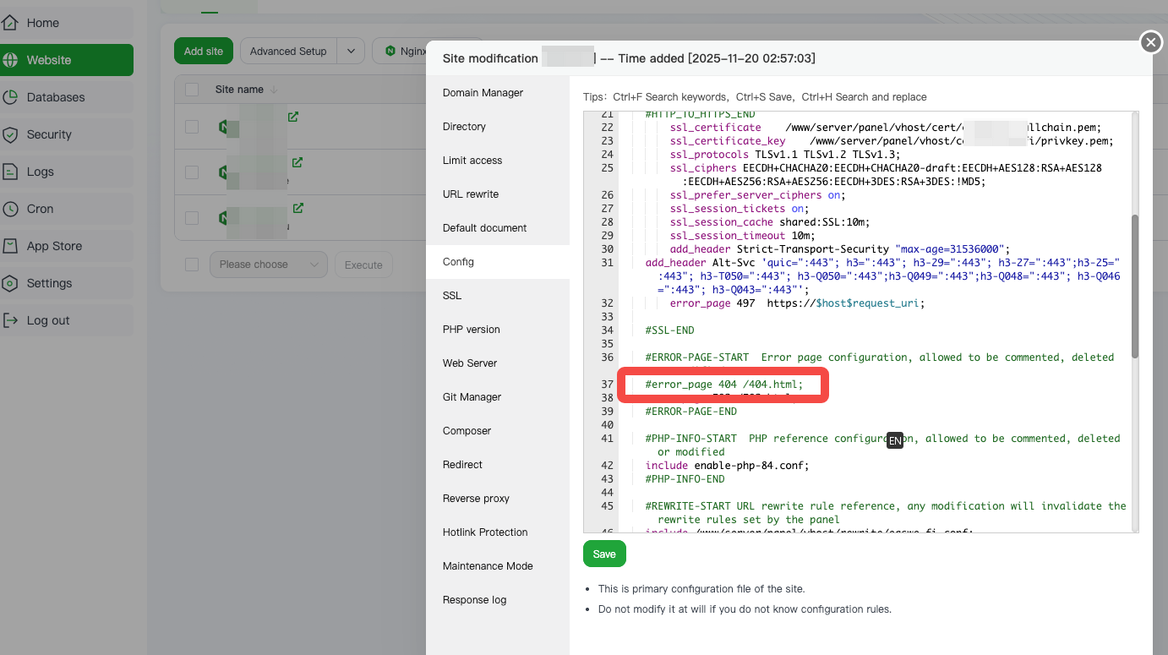Click the Log out icon
Screen dimensions: 1168x655
pyautogui.click(x=11, y=320)
